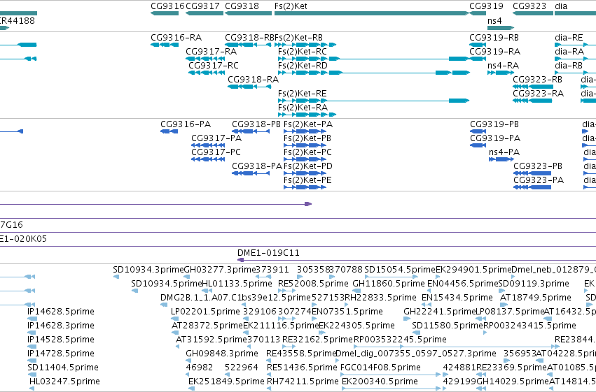Screen dimensions: 596x392
Task: Select protein Fs(2)Ket-PA
Action: click(305, 131)
